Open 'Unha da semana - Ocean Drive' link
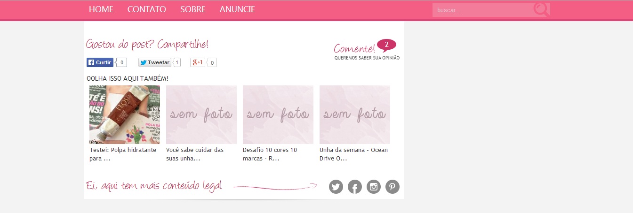This screenshot has width=633, height=213. click(353, 154)
